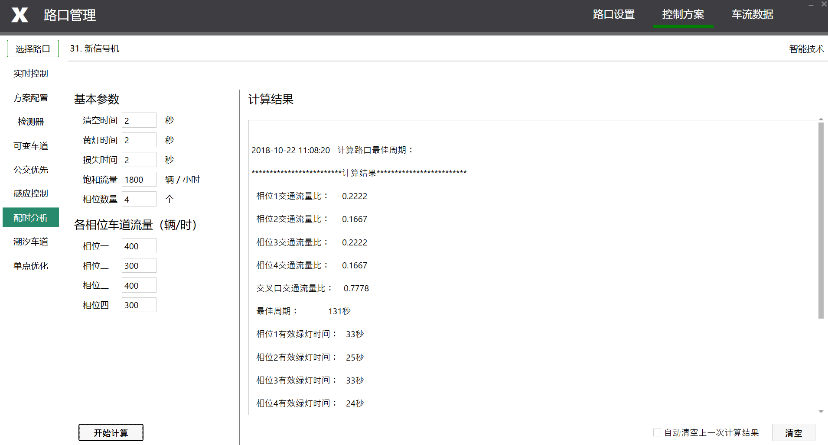
Task: Click the results scroll up arrow
Action: click(821, 119)
